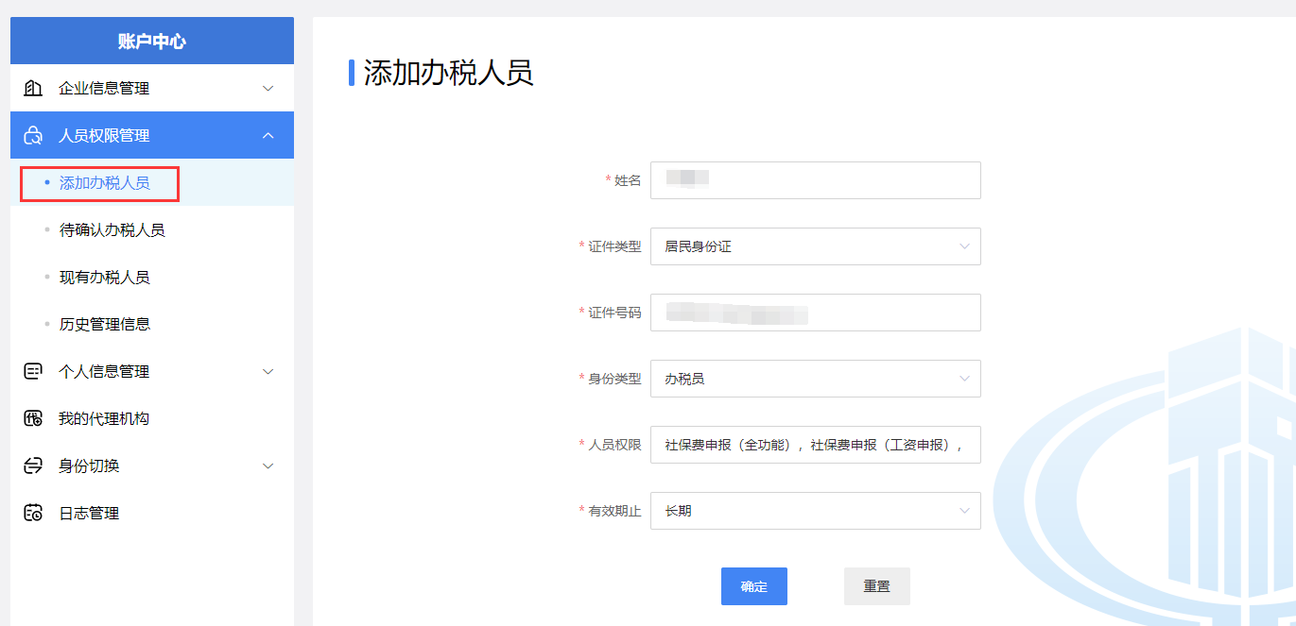Click the 企业信息管理 building icon
The width and height of the screenshot is (1296, 626).
pos(33,89)
